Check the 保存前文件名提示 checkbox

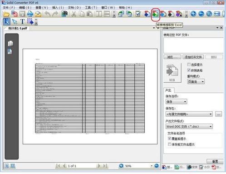[x=170, y=144]
